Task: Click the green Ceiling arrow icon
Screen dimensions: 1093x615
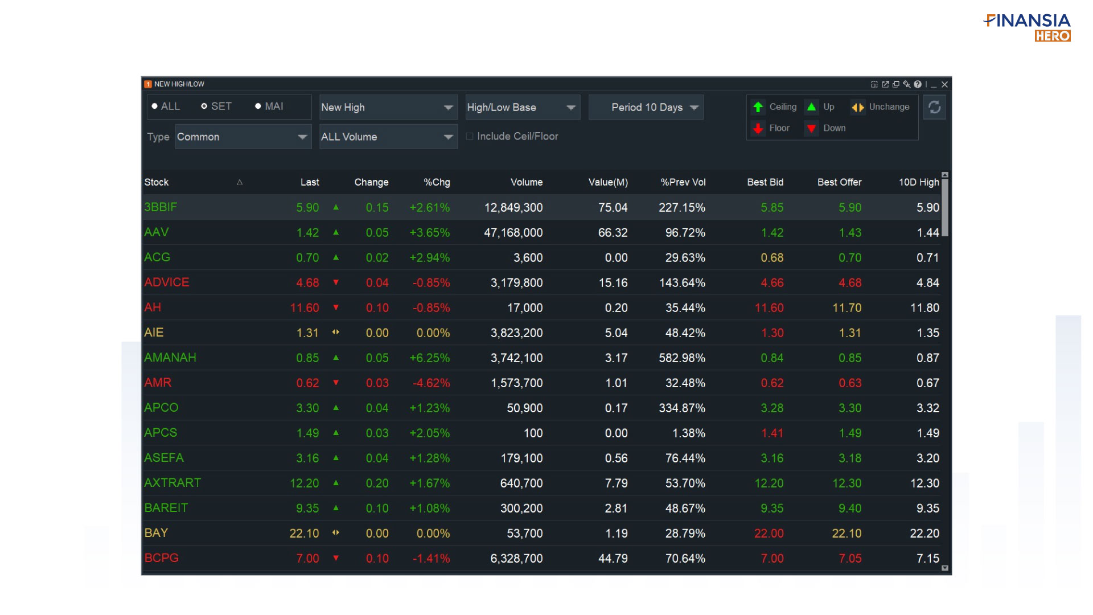Action: [758, 107]
